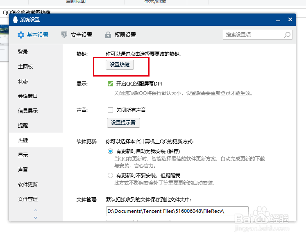Switch to 权限设置 tab
The width and height of the screenshot is (306, 239).
coord(120,35)
